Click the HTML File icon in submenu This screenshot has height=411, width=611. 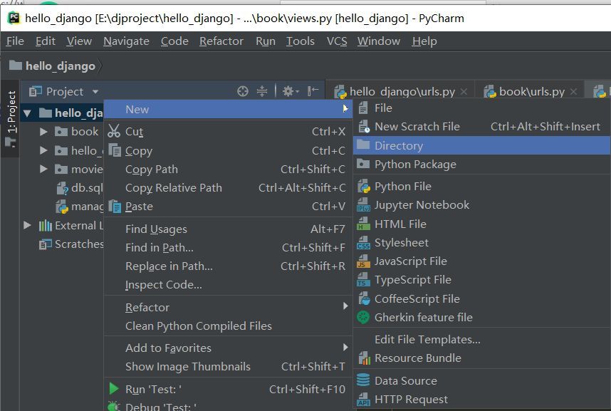363,224
